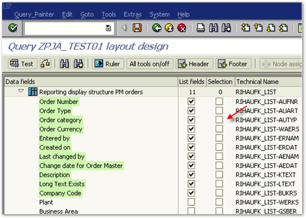Uncheck List fields box for Order Number
The width and height of the screenshot is (306, 218).
tap(192, 102)
